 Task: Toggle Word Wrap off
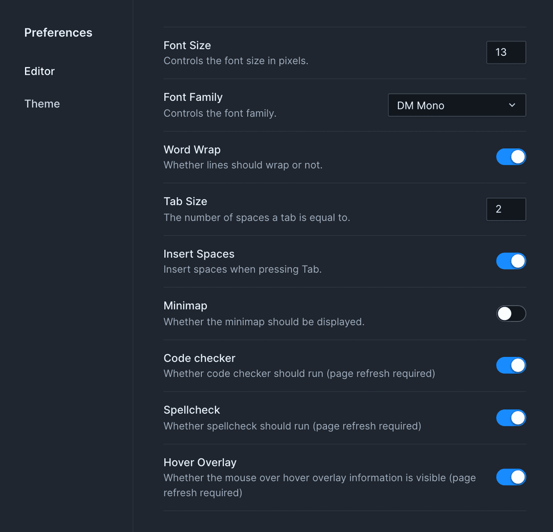click(511, 157)
